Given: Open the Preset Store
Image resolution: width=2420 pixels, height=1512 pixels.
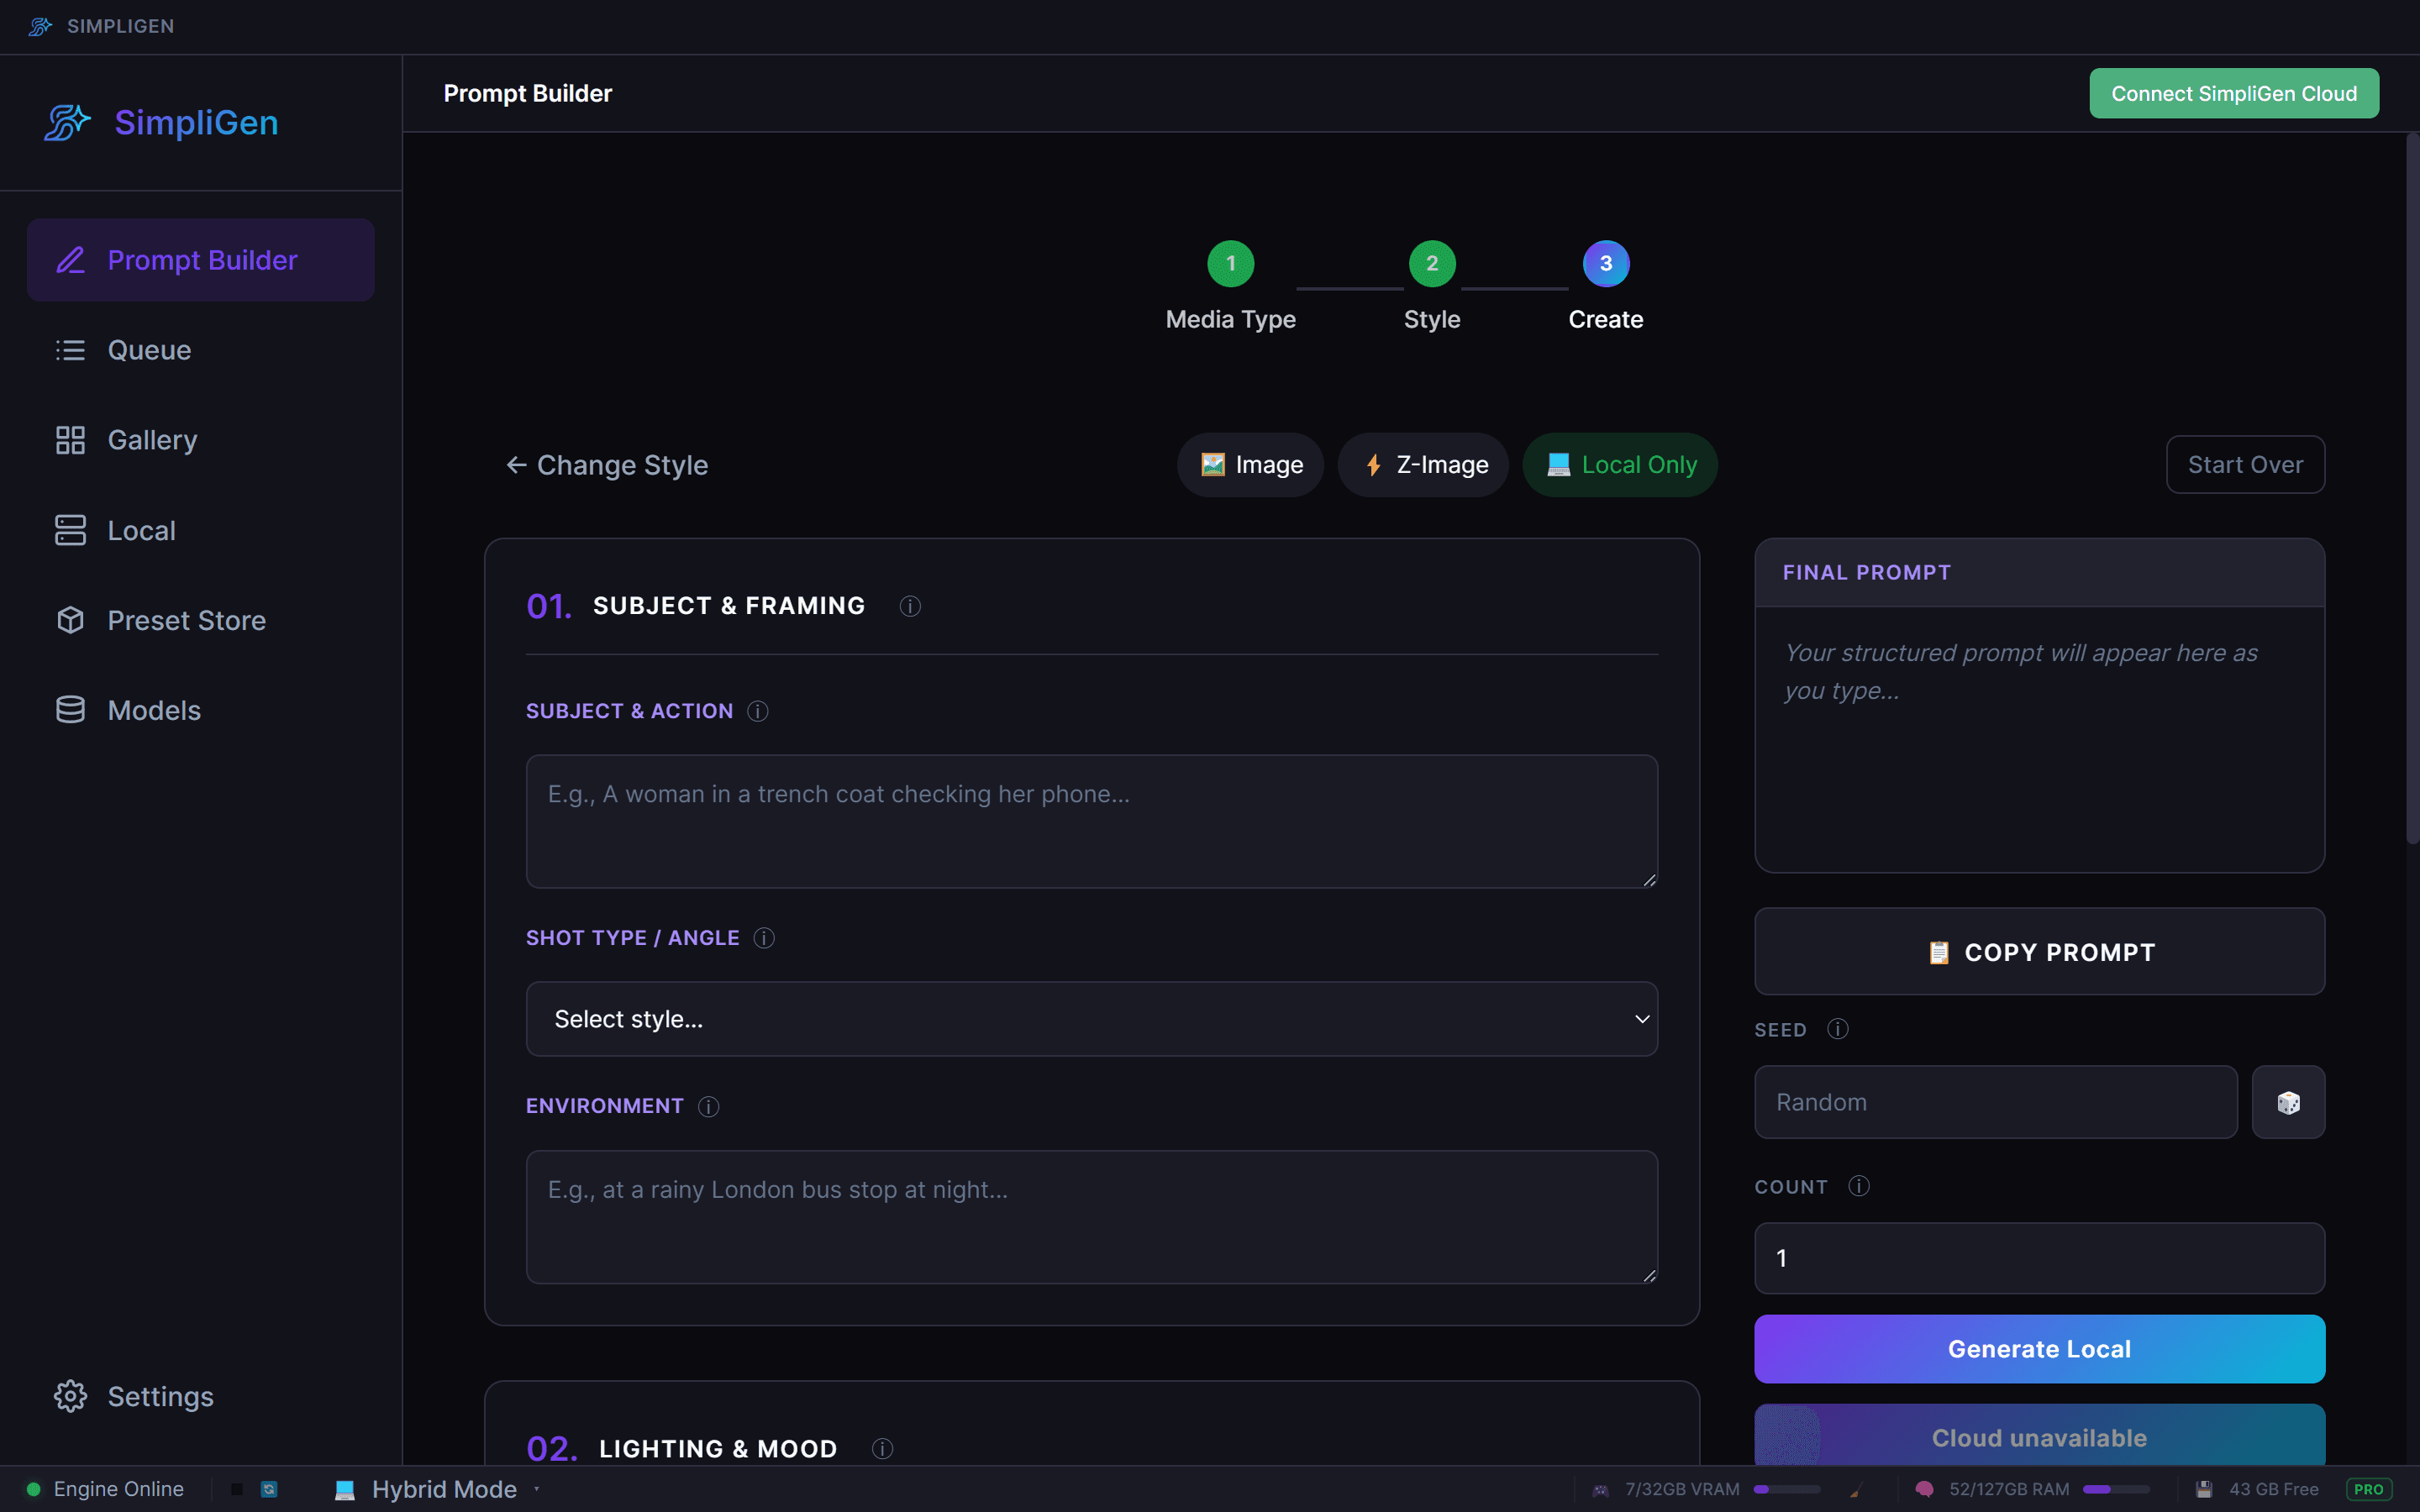Looking at the screenshot, I should [201, 620].
